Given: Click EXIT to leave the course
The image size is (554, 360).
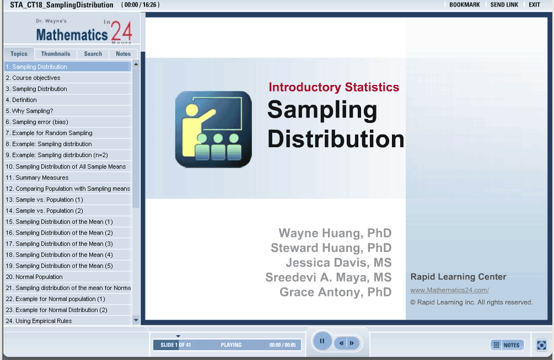Looking at the screenshot, I should 534,5.
